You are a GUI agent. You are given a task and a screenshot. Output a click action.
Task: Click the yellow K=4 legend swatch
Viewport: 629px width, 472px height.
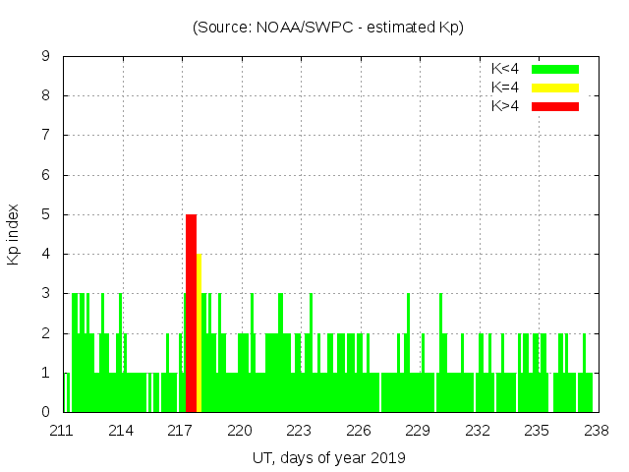point(555,88)
